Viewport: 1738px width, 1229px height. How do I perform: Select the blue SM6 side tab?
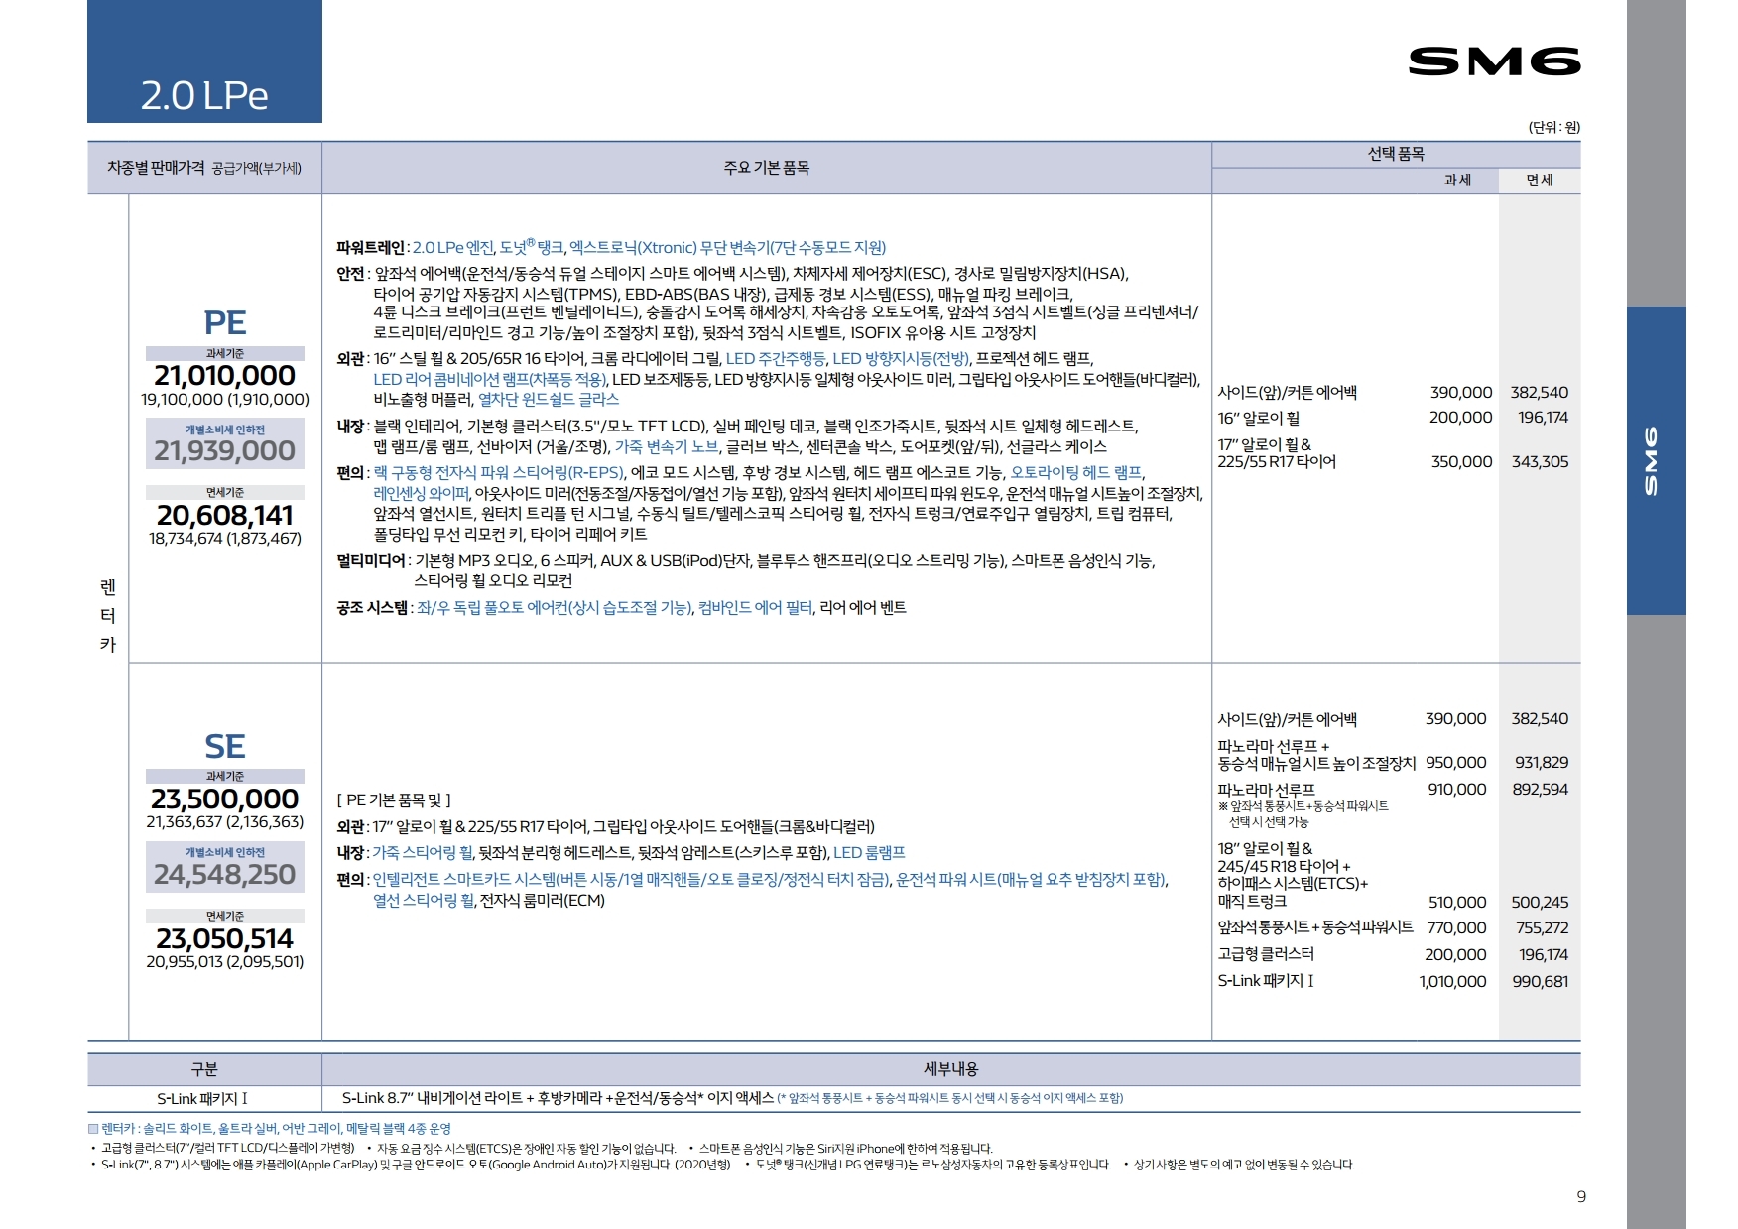tap(1656, 460)
